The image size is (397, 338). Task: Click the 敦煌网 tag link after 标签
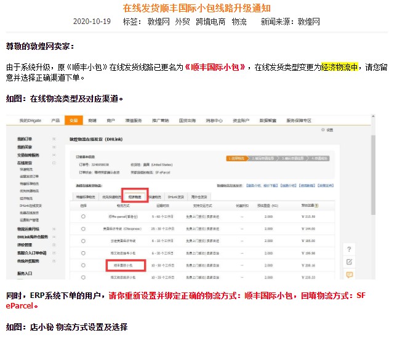(x=159, y=22)
